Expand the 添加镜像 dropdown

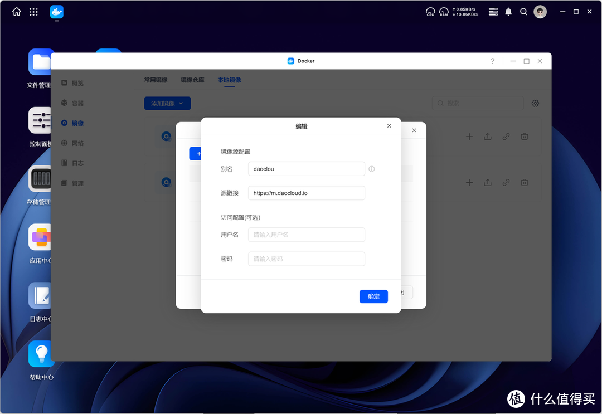point(167,103)
